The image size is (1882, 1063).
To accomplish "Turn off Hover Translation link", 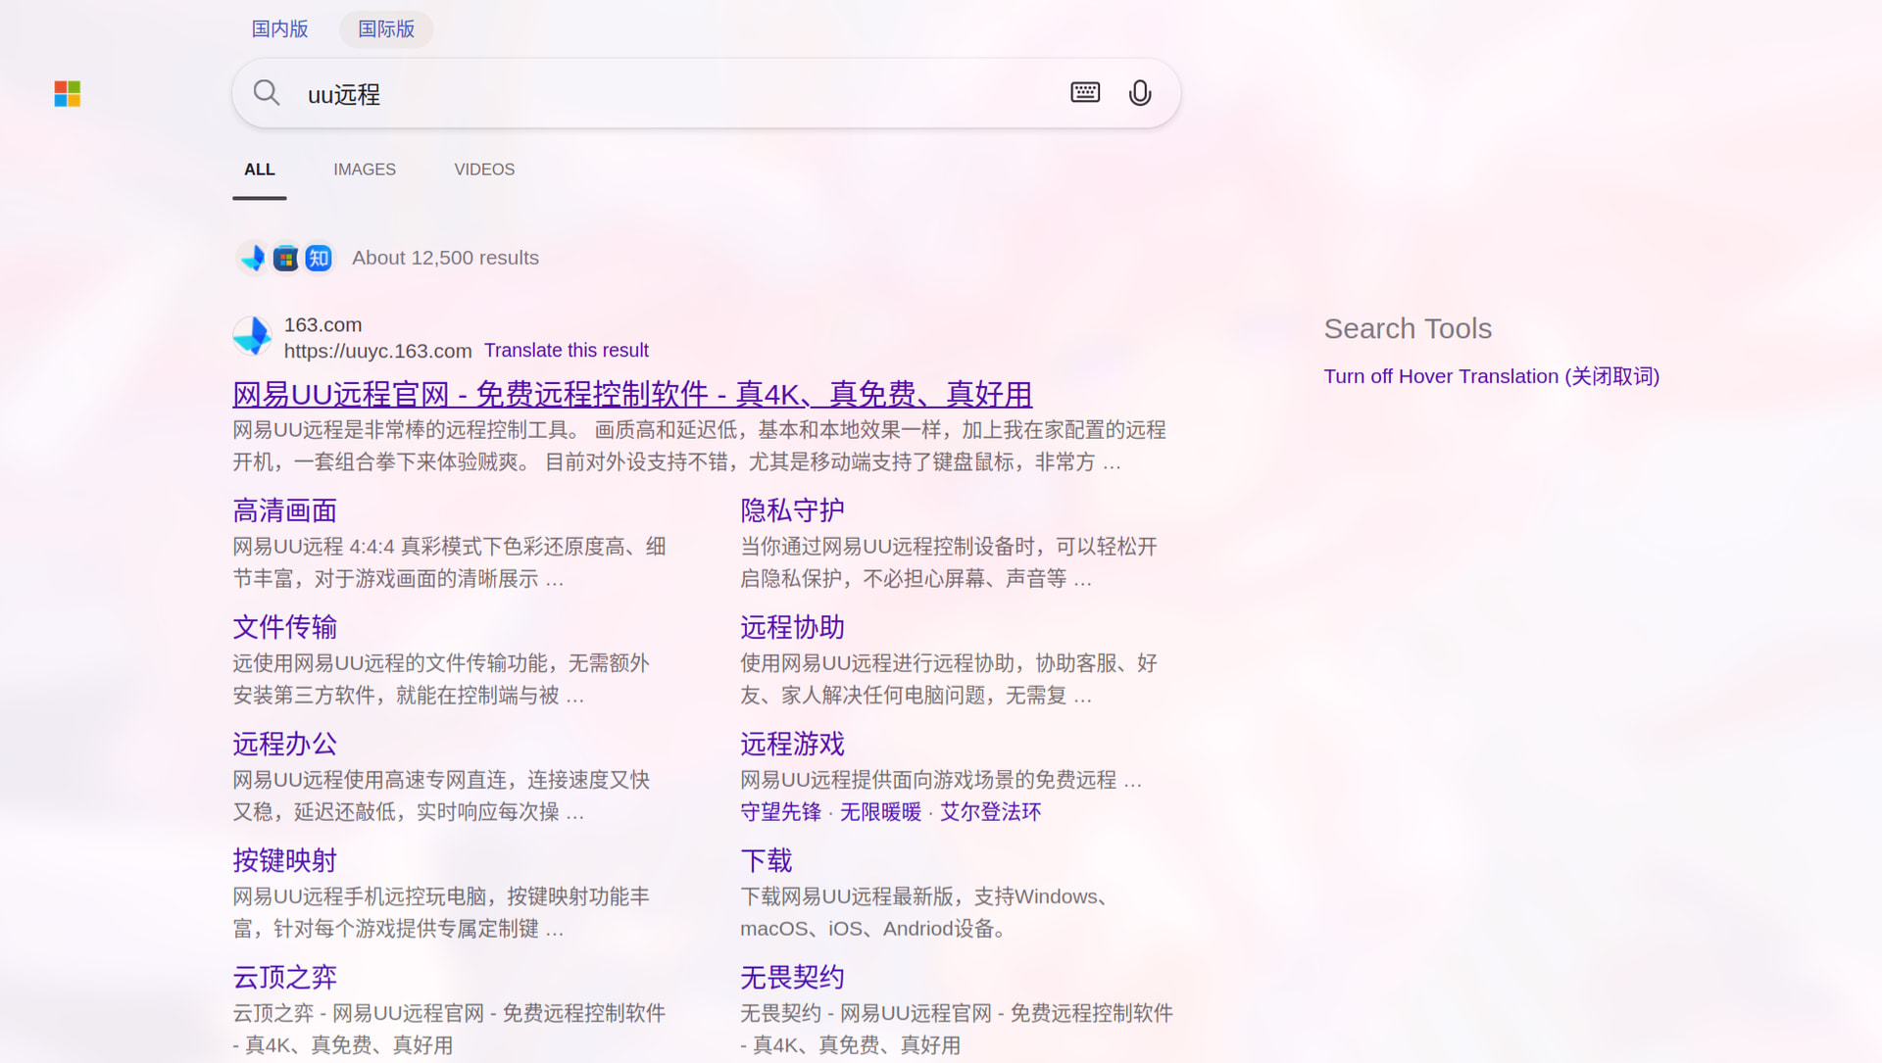I will (1492, 376).
